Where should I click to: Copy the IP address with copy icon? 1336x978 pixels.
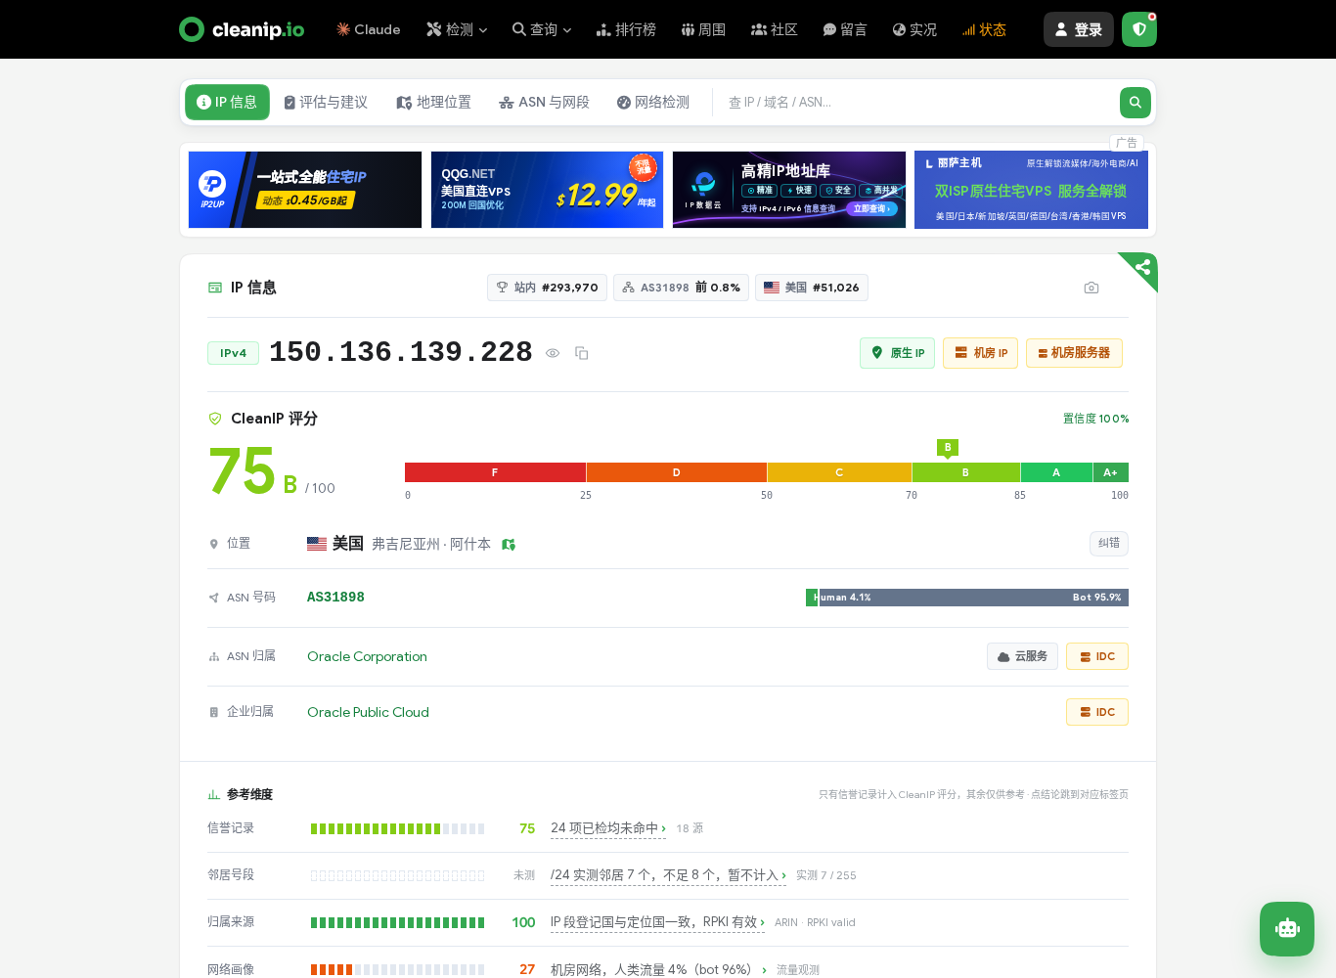pyautogui.click(x=581, y=353)
